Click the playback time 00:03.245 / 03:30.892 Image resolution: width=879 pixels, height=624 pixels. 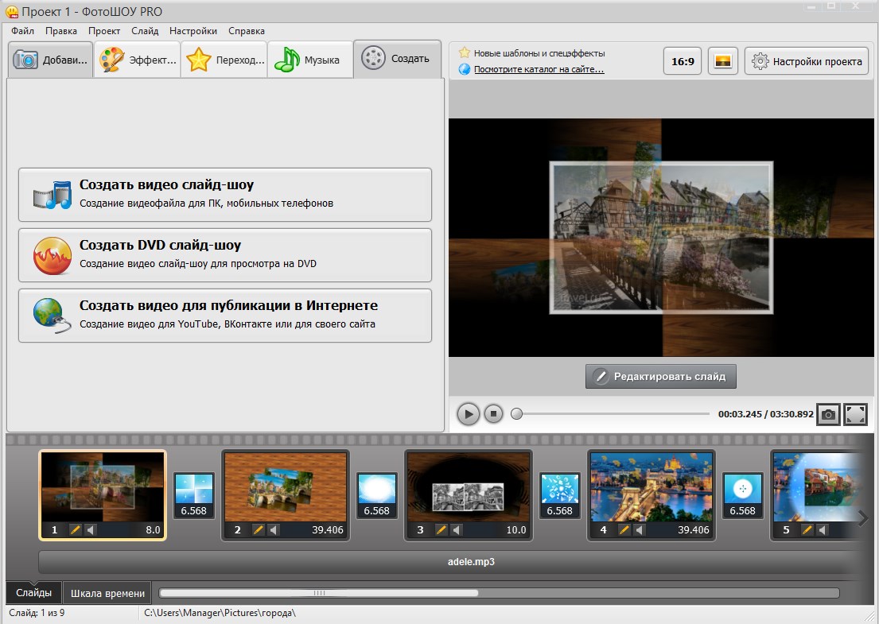pyautogui.click(x=765, y=414)
